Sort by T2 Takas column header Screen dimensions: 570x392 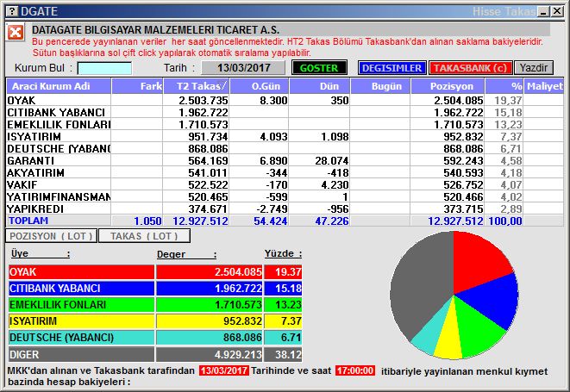pos(197,86)
